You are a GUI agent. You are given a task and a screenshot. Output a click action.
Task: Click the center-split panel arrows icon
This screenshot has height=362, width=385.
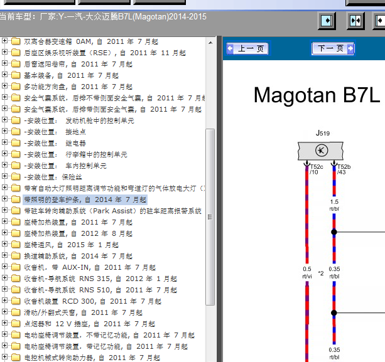355,21
